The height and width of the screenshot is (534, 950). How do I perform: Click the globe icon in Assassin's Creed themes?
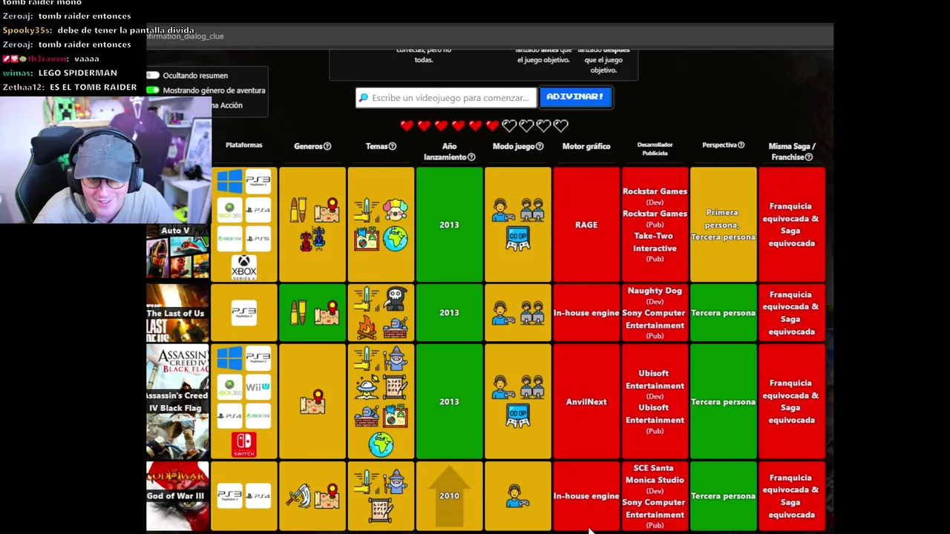pyautogui.click(x=381, y=444)
